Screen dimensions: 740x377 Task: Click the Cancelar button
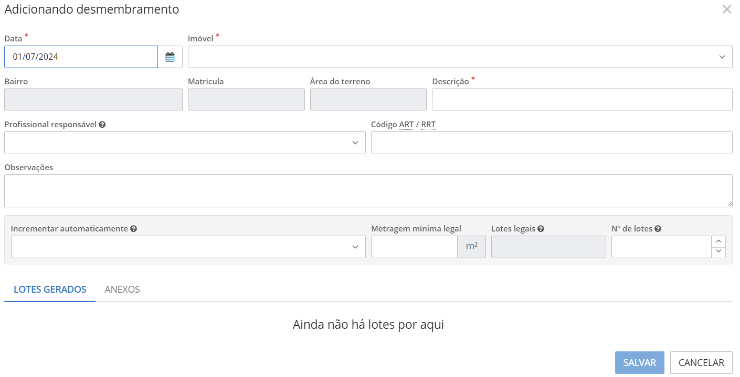point(701,363)
